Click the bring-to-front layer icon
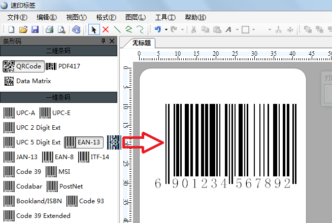 point(308,29)
